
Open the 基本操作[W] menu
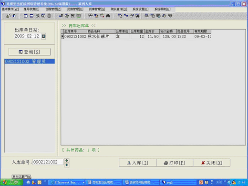10,9
